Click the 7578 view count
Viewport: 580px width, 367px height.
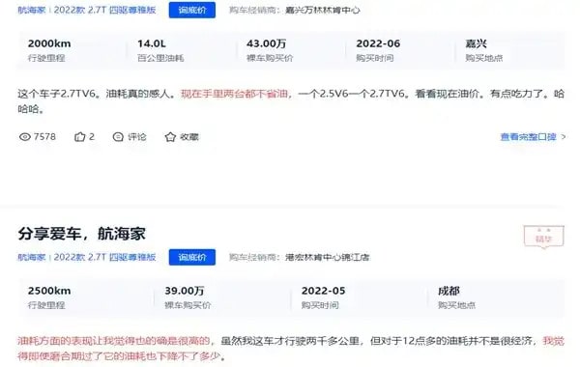[44, 137]
